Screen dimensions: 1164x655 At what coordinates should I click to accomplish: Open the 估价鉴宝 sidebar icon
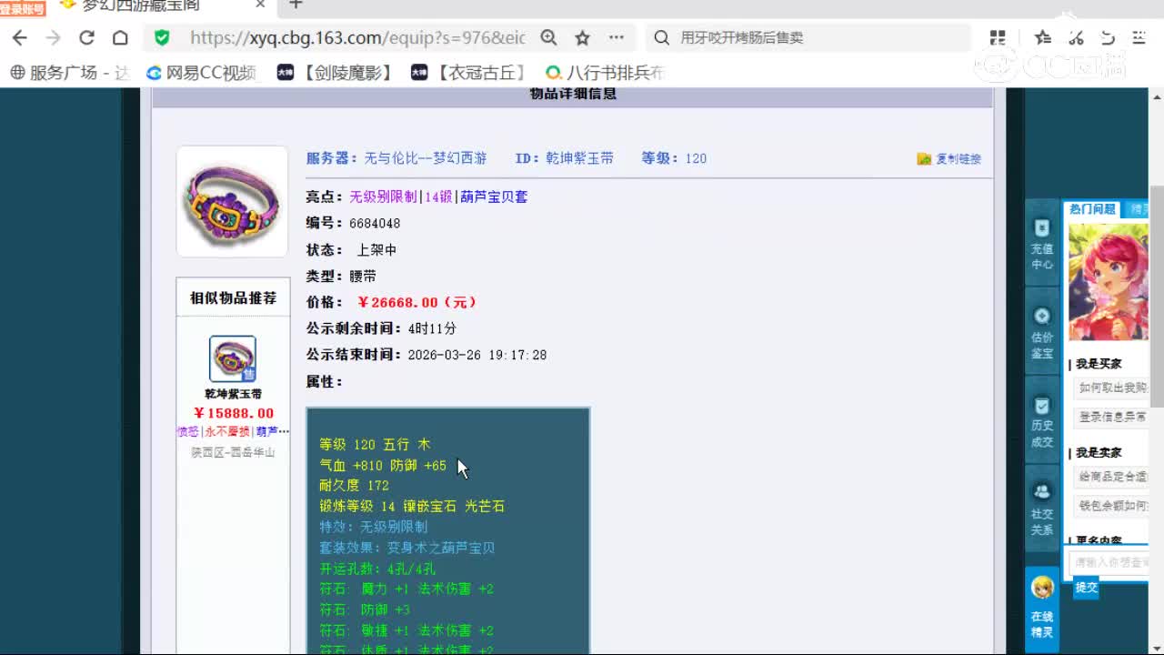[1042, 329]
